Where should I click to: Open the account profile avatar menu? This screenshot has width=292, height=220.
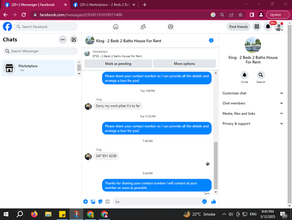279,26
